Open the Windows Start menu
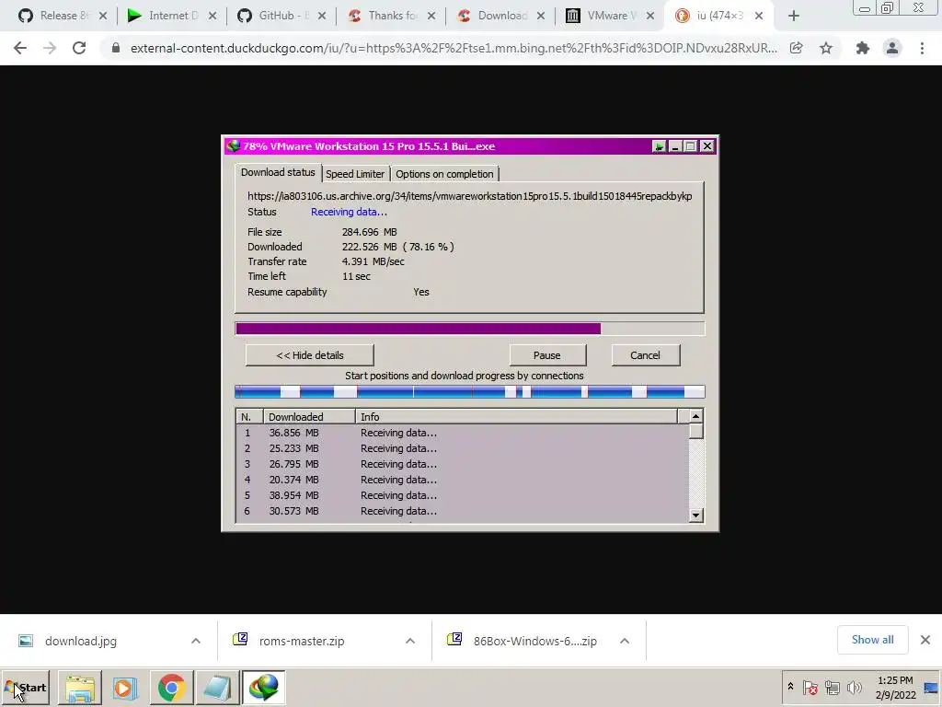The image size is (942, 707). click(x=26, y=688)
